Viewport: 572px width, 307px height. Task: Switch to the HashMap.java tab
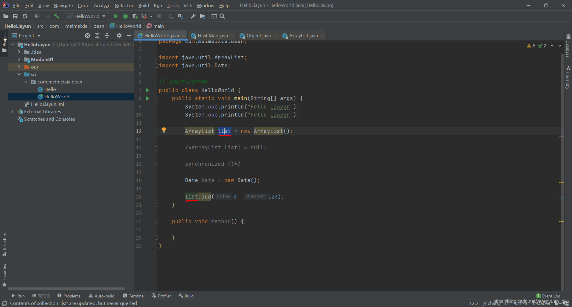[x=212, y=35]
